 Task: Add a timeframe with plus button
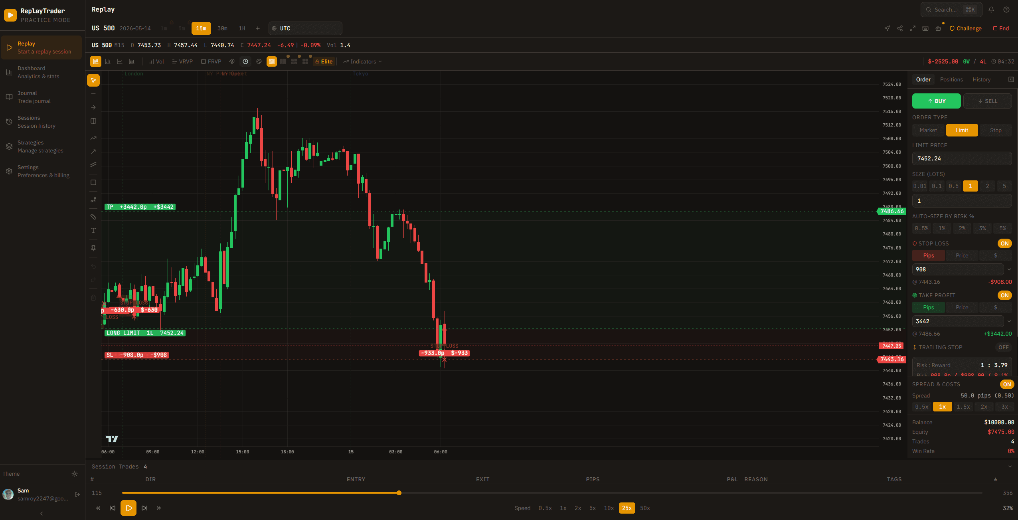(x=258, y=28)
